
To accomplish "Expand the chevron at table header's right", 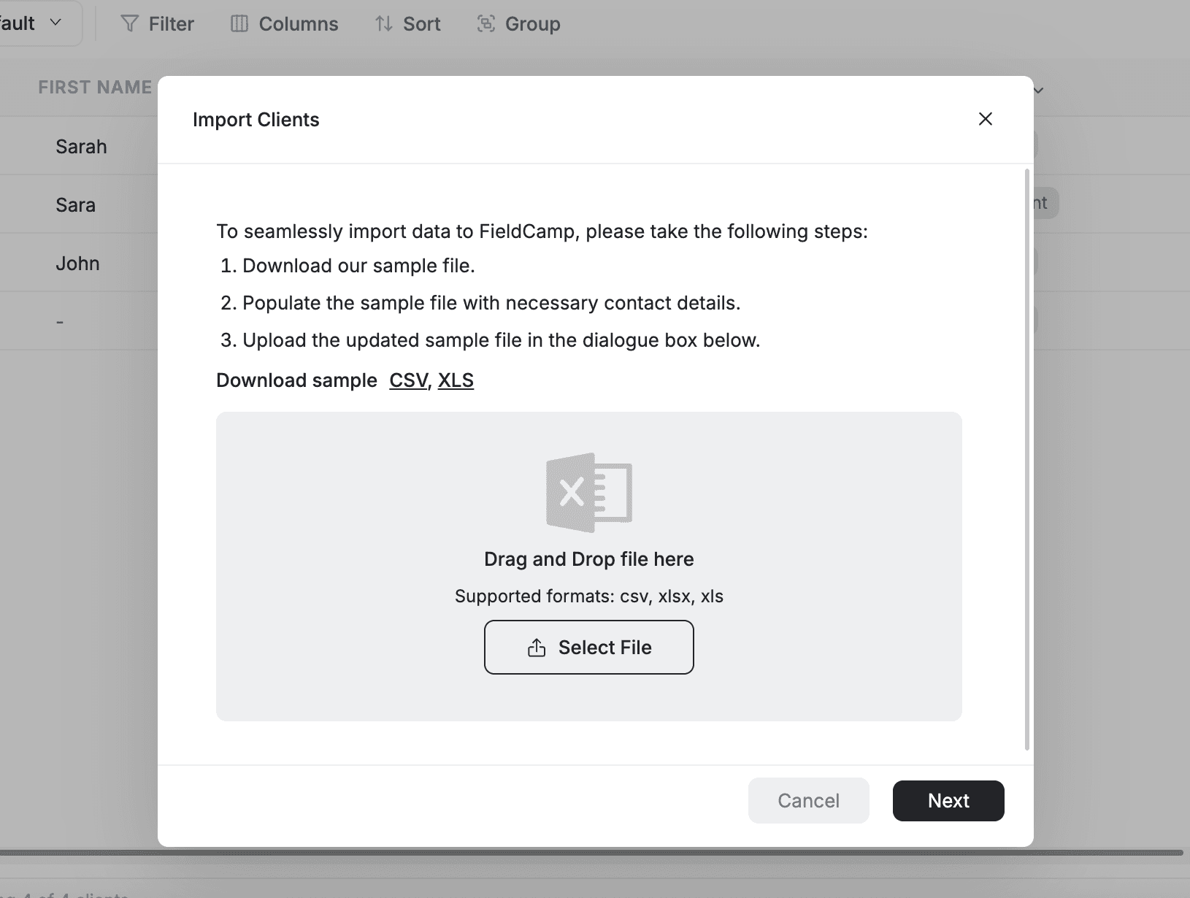I will point(1038,91).
